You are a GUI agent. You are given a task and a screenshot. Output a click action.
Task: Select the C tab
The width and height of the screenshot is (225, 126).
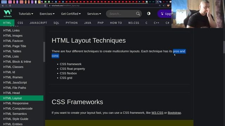pos(146,23)
